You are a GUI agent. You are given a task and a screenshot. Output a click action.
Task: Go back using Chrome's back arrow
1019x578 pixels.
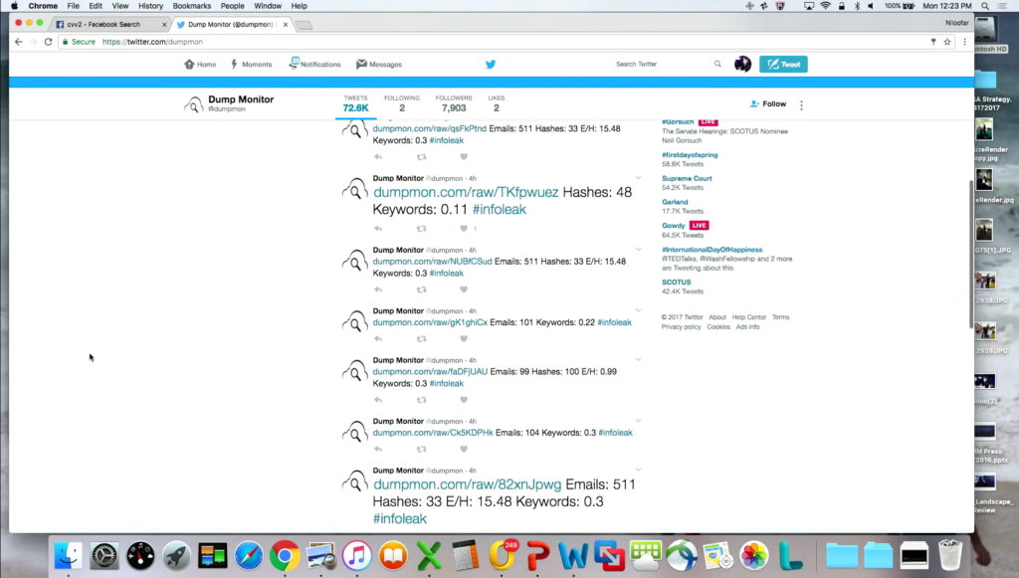click(18, 42)
